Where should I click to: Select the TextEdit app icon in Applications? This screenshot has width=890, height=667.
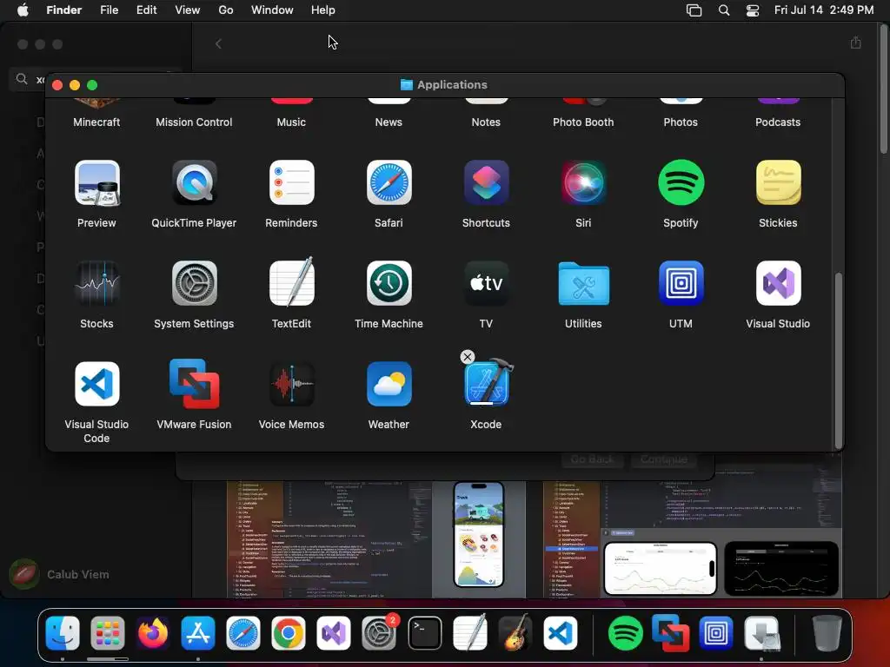coord(292,282)
